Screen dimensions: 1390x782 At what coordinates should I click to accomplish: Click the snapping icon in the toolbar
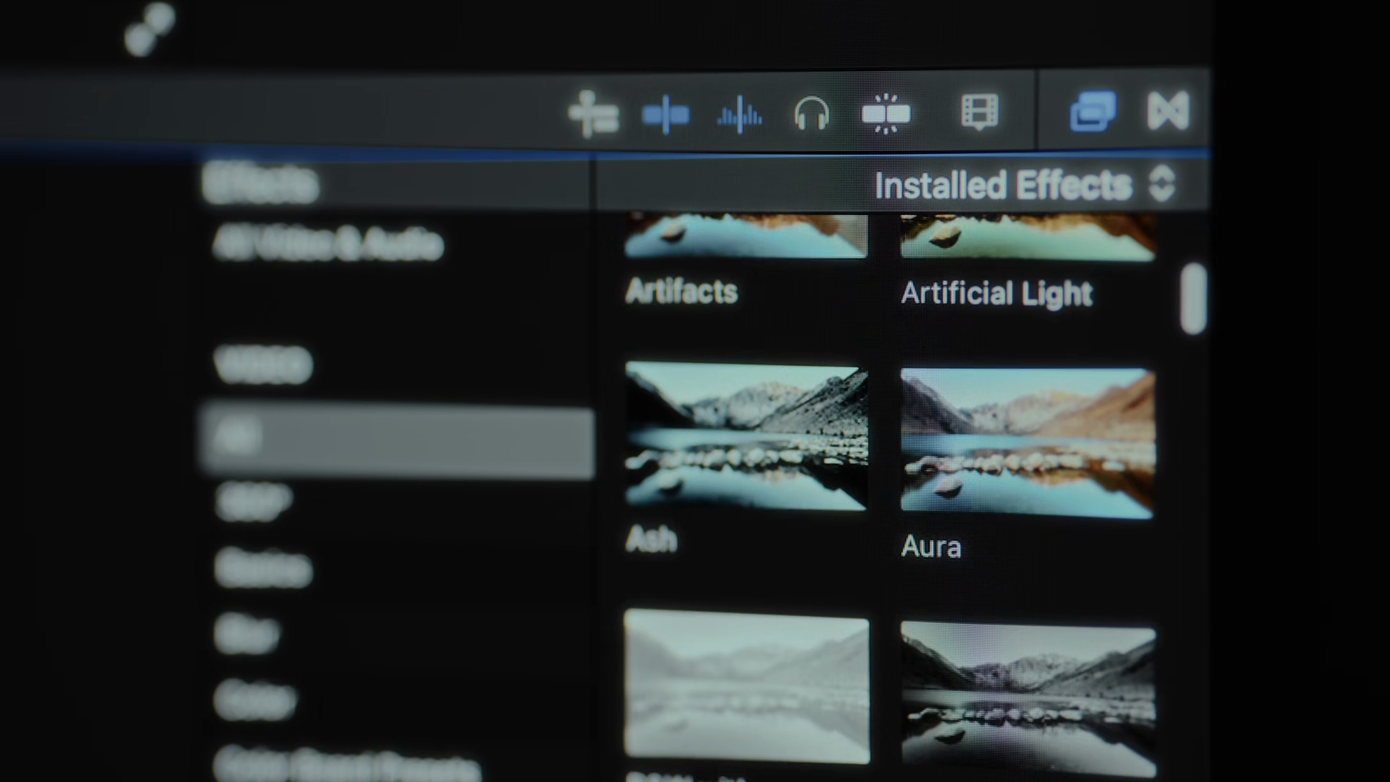(886, 114)
